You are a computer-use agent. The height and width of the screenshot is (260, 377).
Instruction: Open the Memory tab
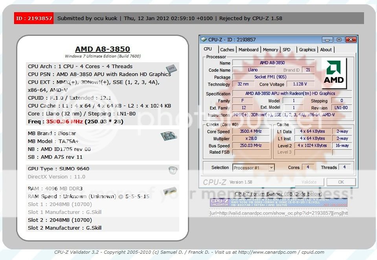coord(270,50)
